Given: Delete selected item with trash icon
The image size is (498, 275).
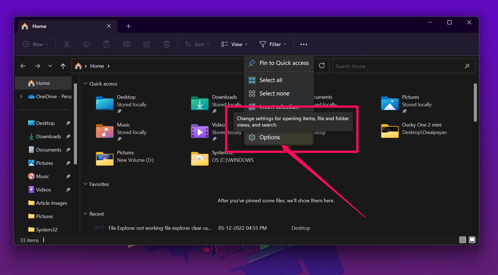Looking at the screenshot, I should (166, 44).
